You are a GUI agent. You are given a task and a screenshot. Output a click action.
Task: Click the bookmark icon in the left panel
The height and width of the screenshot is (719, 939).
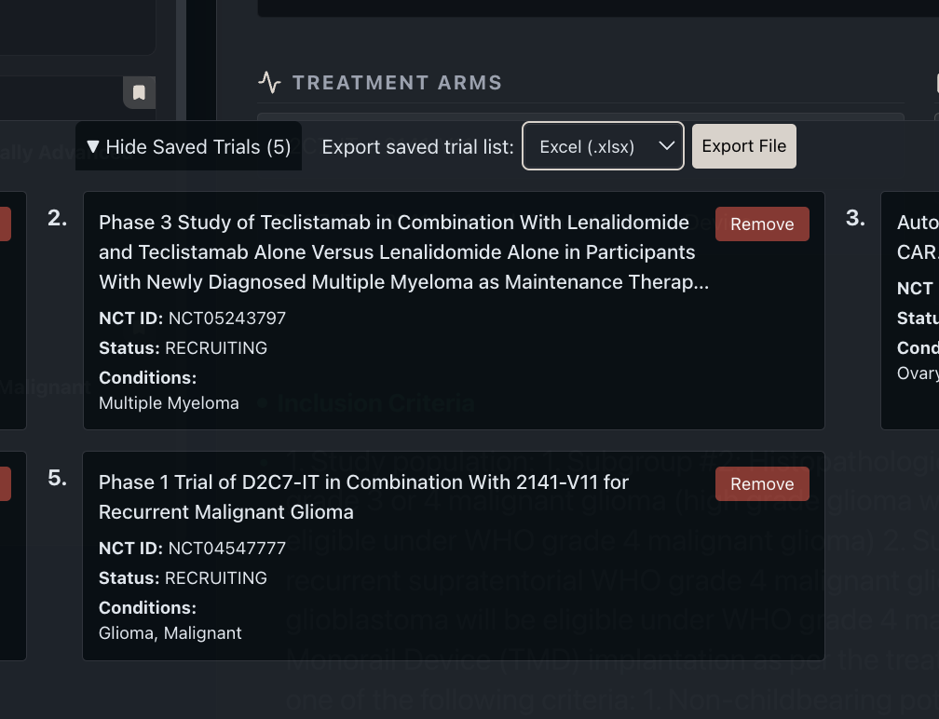tap(138, 92)
